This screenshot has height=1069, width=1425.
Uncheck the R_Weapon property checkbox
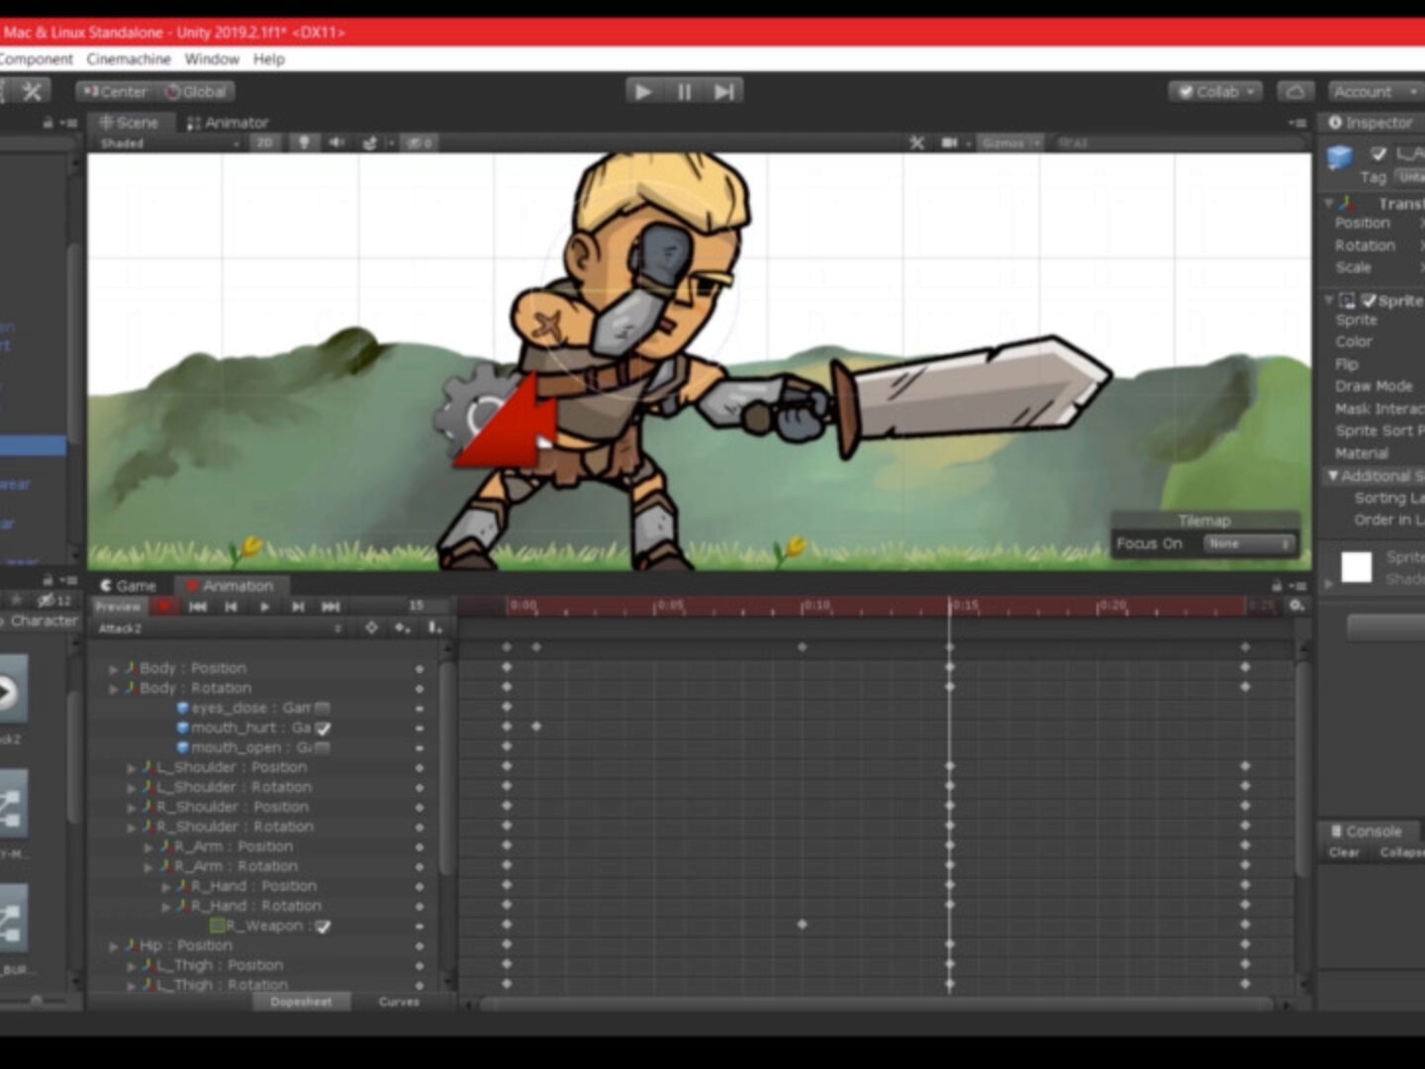coord(323,926)
